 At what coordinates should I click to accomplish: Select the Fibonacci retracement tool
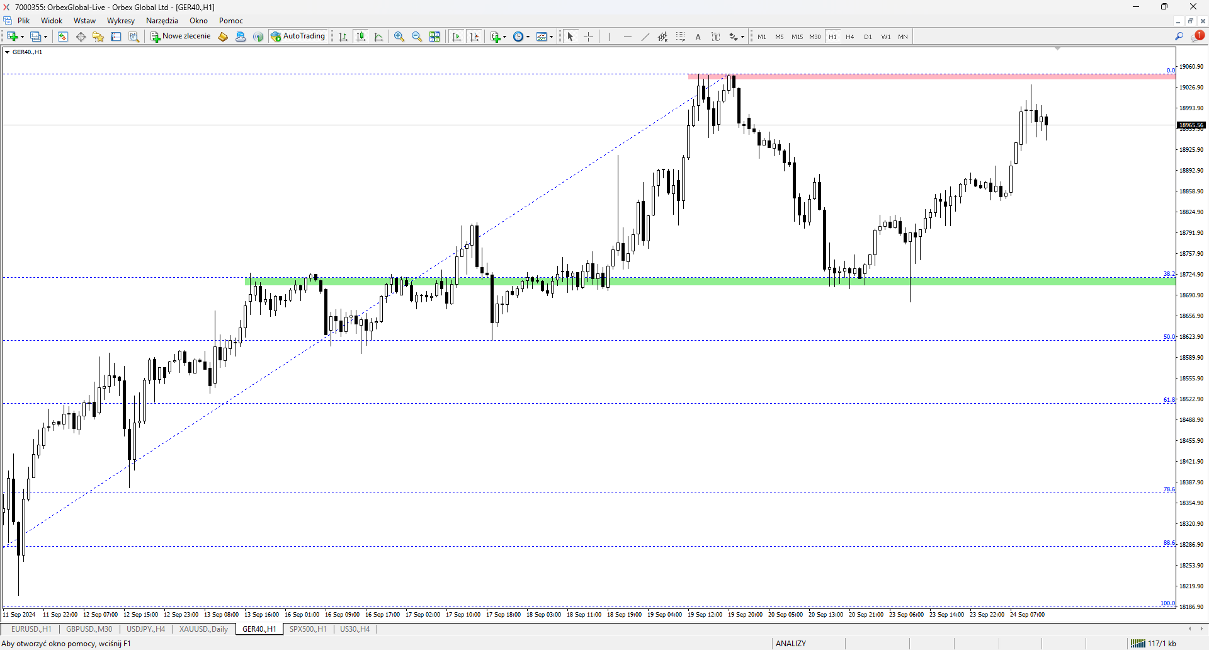tap(681, 37)
